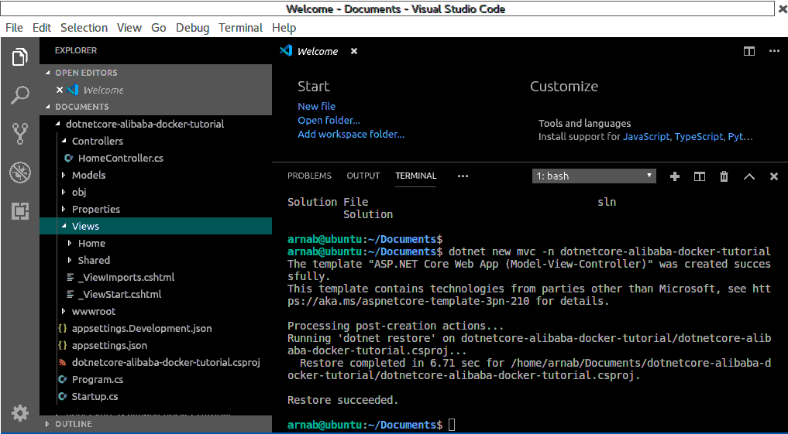Open the HomeController.cs file
The image size is (788, 434).
(x=121, y=158)
